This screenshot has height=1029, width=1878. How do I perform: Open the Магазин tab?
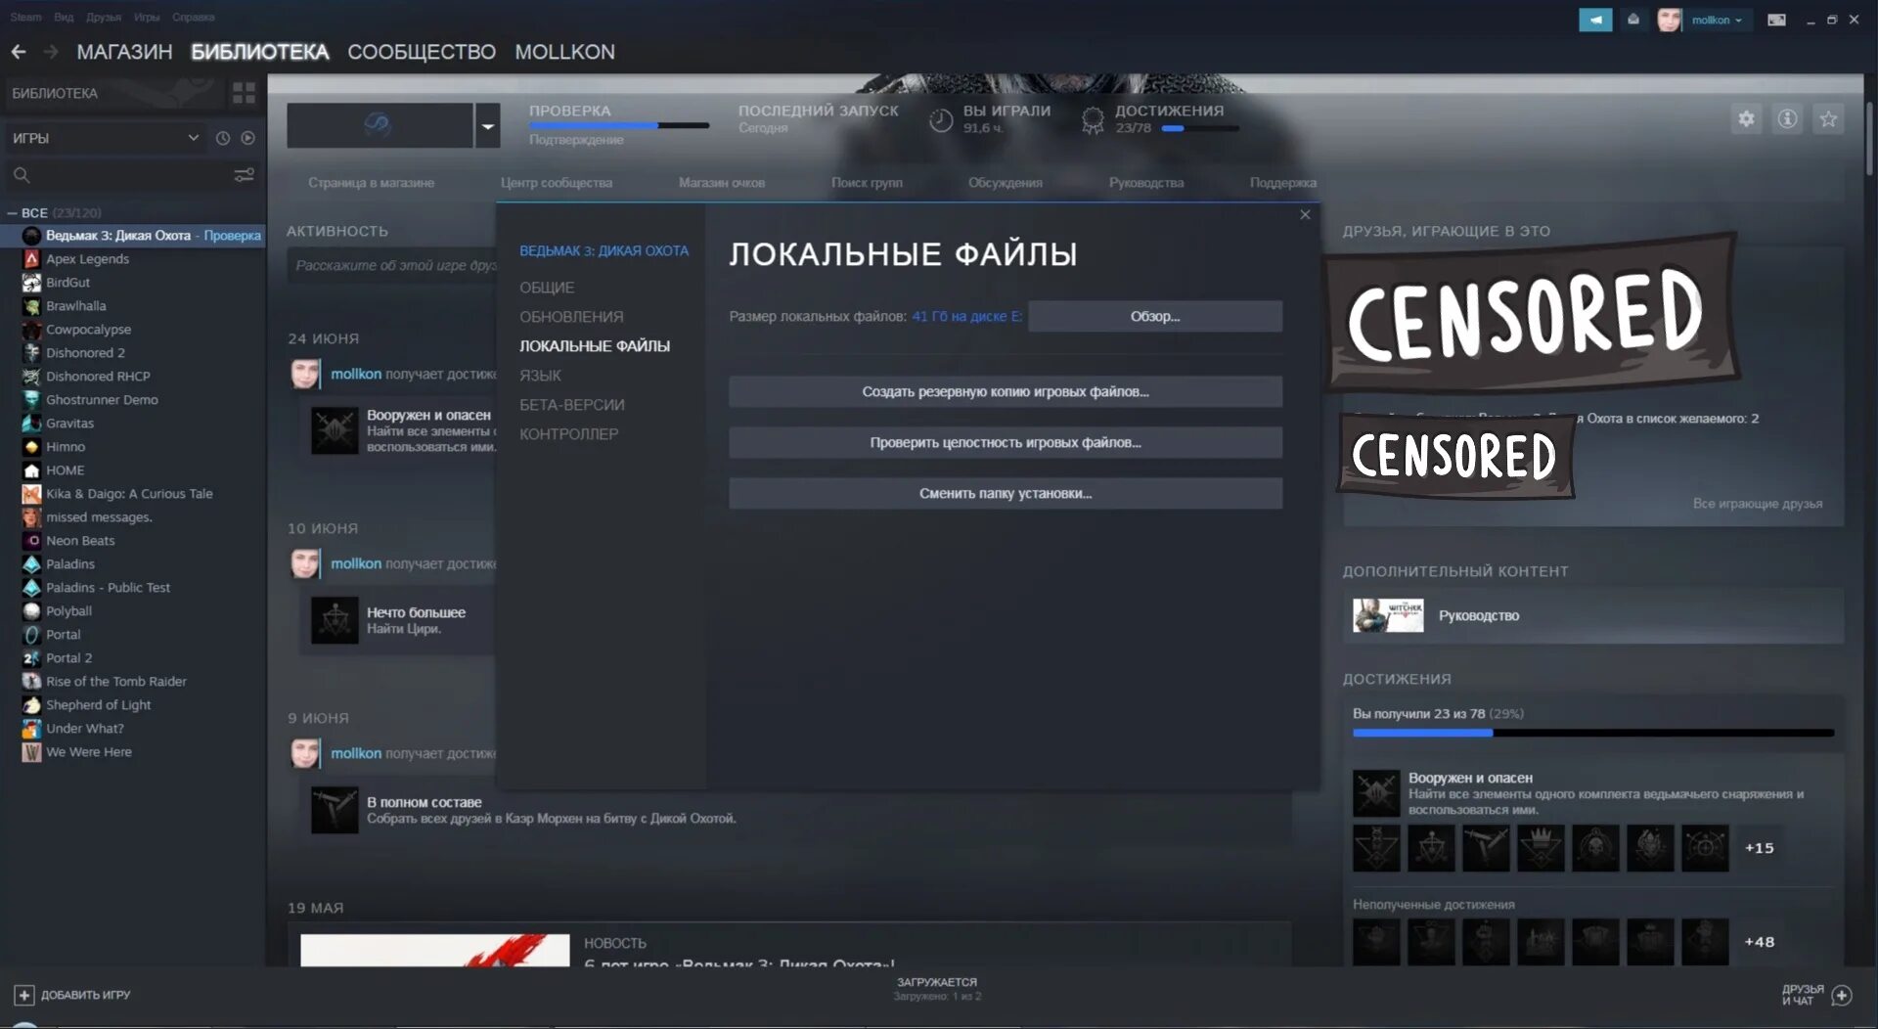124,52
